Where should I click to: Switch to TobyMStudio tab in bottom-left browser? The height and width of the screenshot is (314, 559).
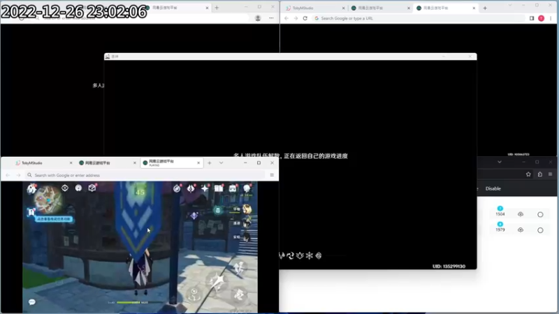(43, 163)
